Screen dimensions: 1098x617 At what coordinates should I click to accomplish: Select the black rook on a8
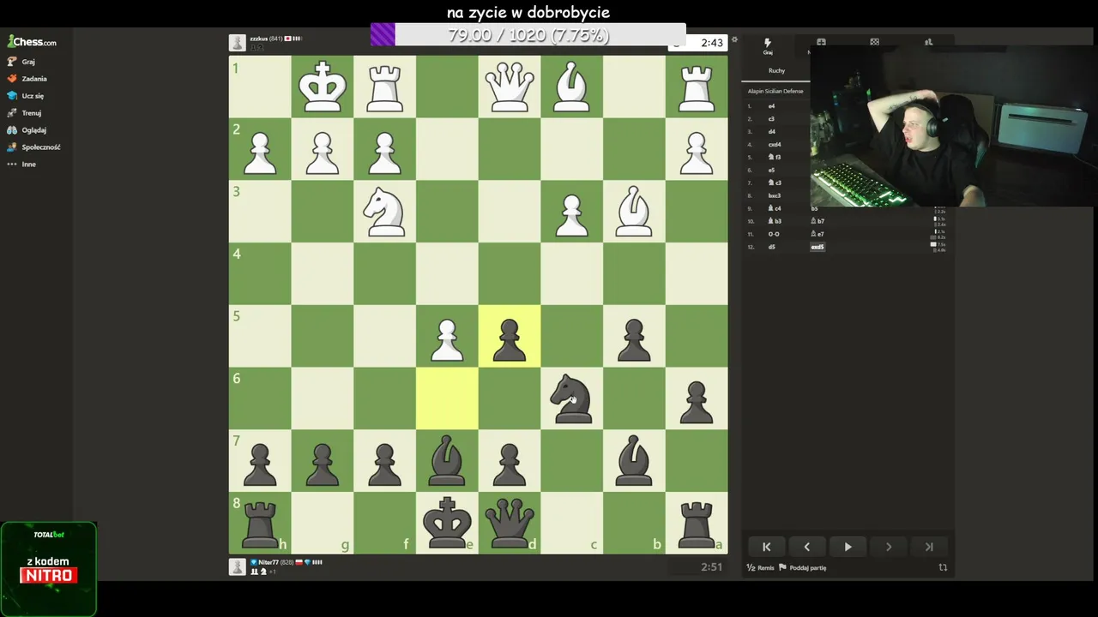pos(697,523)
